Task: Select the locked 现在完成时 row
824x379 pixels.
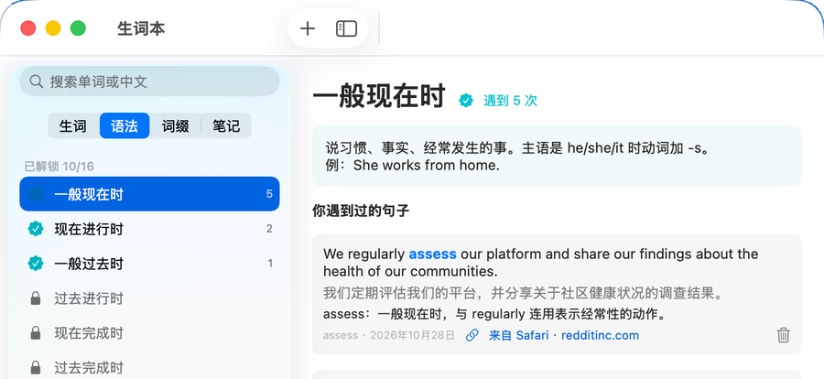Action: tap(149, 332)
